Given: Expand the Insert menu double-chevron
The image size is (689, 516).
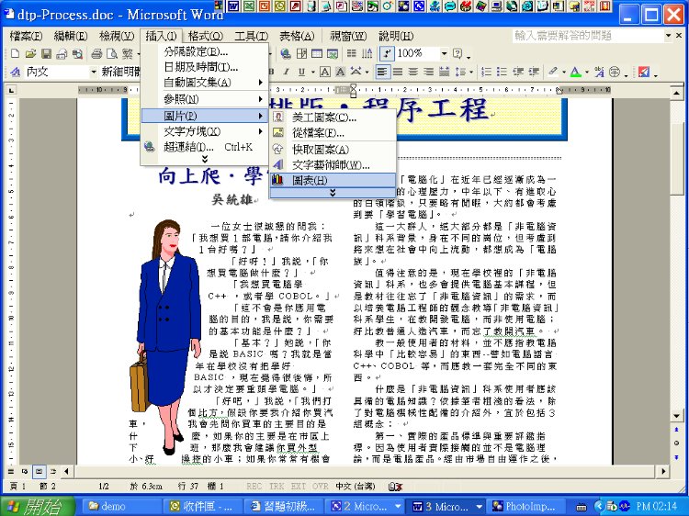Looking at the screenshot, I should pyautogui.click(x=204, y=160).
